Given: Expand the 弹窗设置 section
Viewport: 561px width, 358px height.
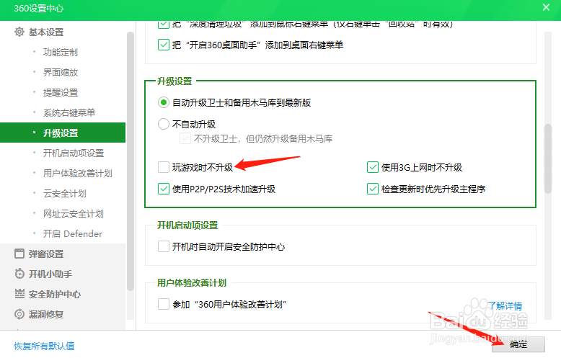Looking at the screenshot, I should point(46,254).
